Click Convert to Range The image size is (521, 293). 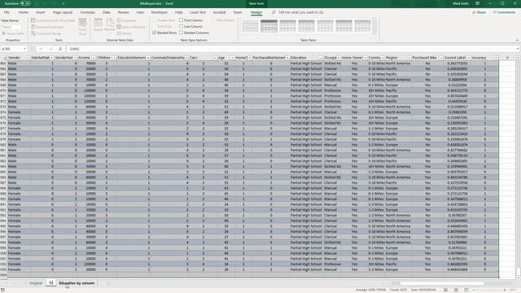46,33
